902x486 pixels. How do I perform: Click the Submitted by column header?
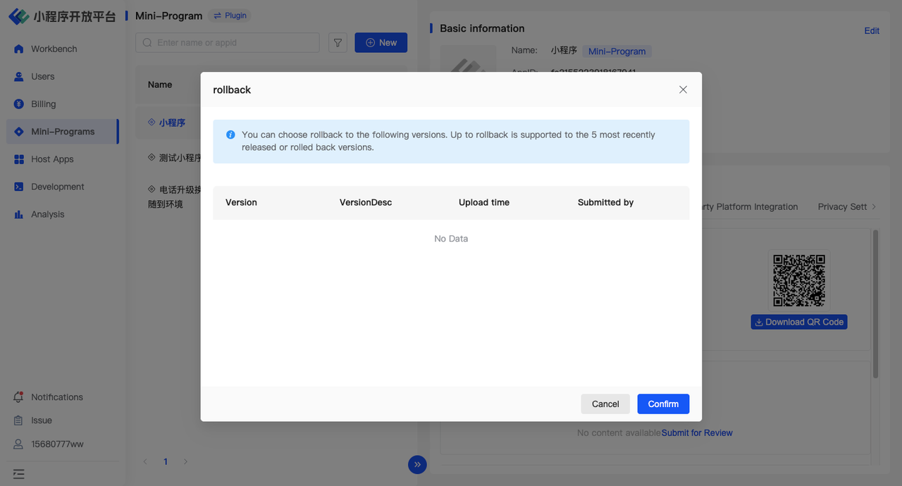605,202
